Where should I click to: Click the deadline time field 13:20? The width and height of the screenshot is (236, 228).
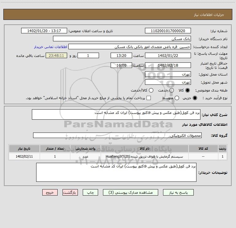tap(121, 55)
